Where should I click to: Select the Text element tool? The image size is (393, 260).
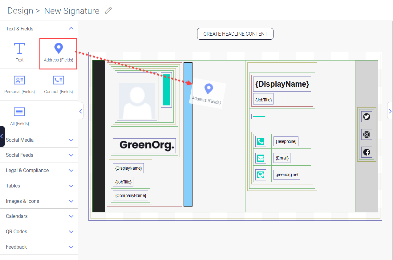(19, 52)
